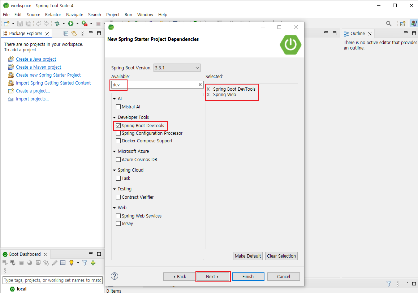Image resolution: width=418 pixels, height=293 pixels.
Task: Click the Available dependency search field
Action: (157, 85)
